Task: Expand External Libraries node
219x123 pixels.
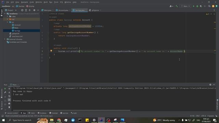Action: click(5, 39)
